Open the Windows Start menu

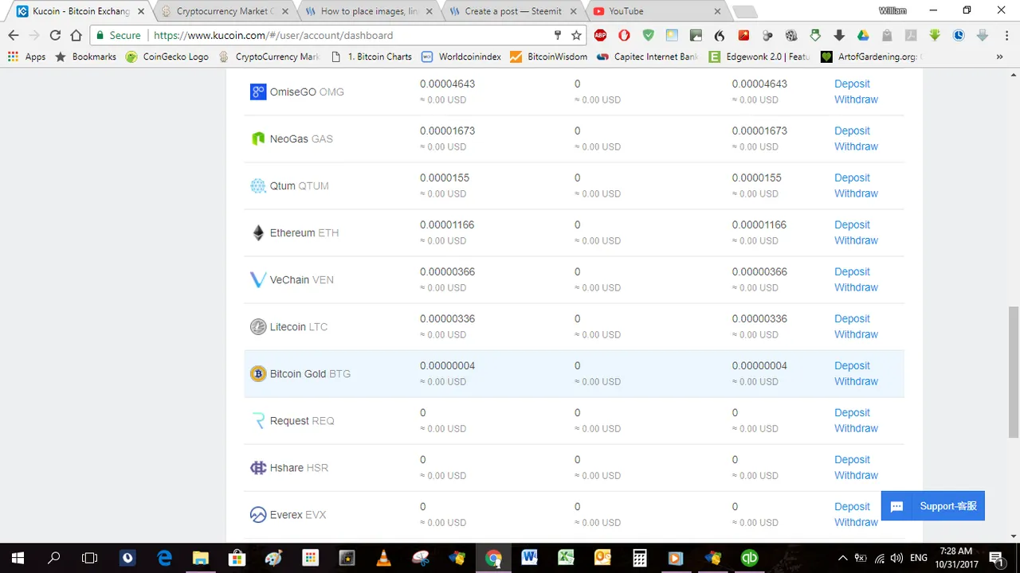point(18,558)
